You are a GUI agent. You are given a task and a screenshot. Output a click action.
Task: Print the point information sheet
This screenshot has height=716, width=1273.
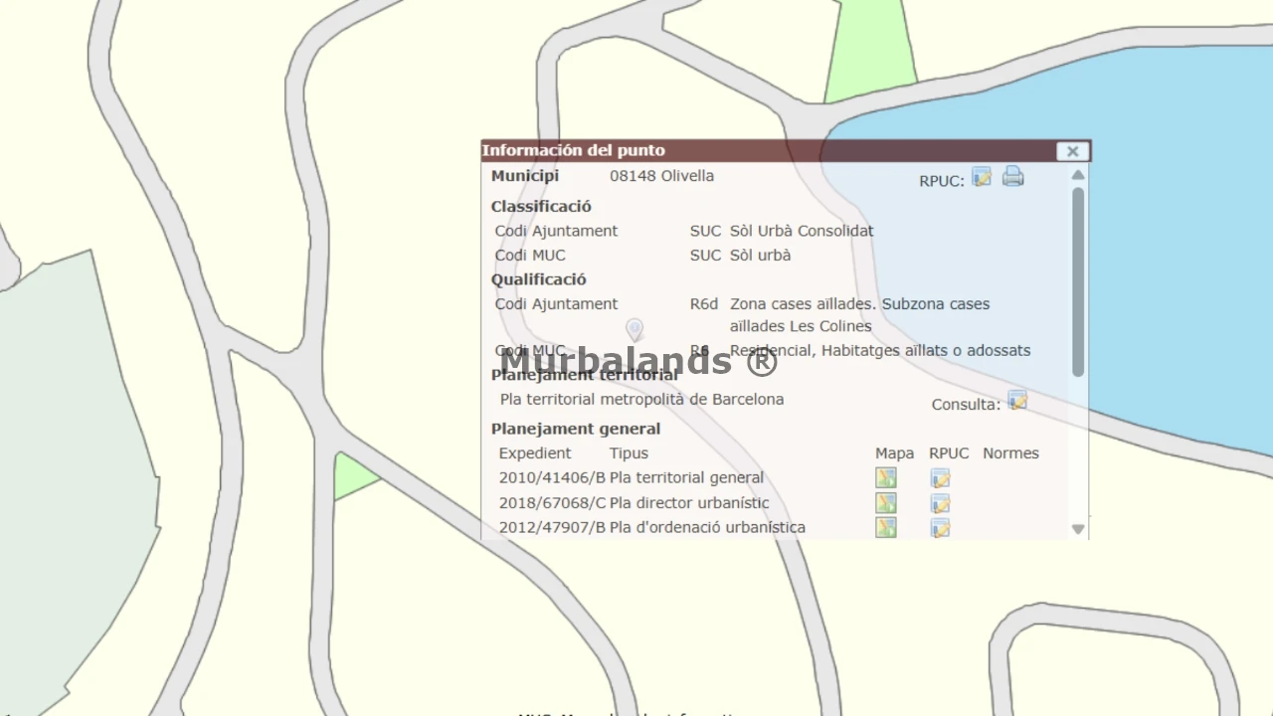coord(1013,177)
